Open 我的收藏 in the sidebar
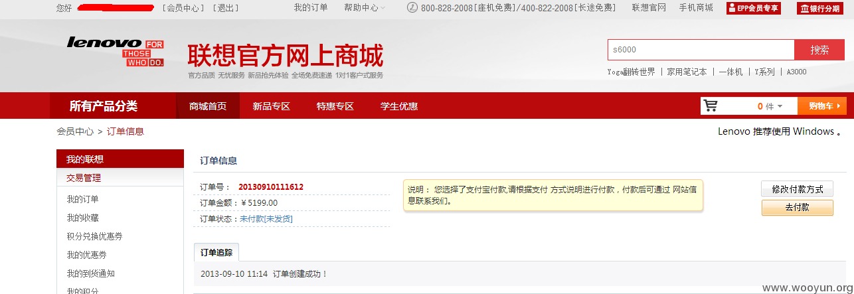The width and height of the screenshot is (854, 294). pos(82,218)
